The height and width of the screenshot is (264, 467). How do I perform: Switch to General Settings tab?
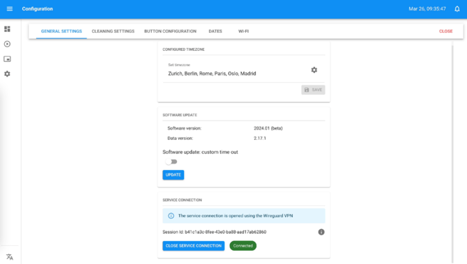click(61, 31)
